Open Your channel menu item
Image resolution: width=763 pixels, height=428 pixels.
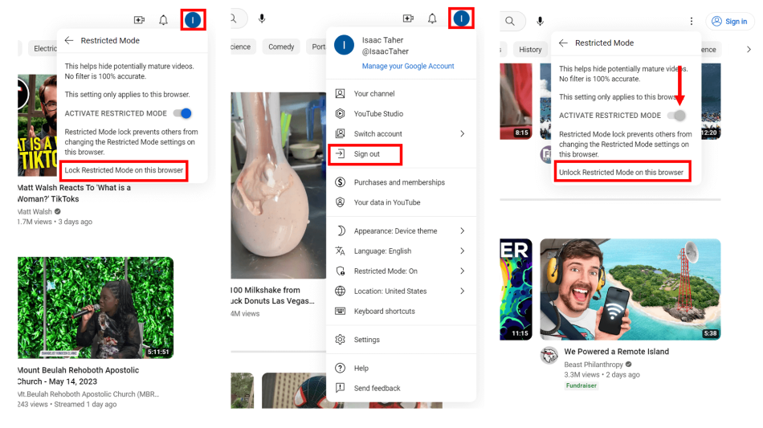[401, 93]
